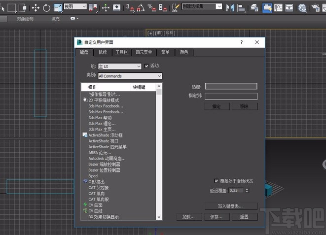Select the 2D 平移缩放模式 action row
Viewport: 326px width, 235px height.
tap(118, 100)
